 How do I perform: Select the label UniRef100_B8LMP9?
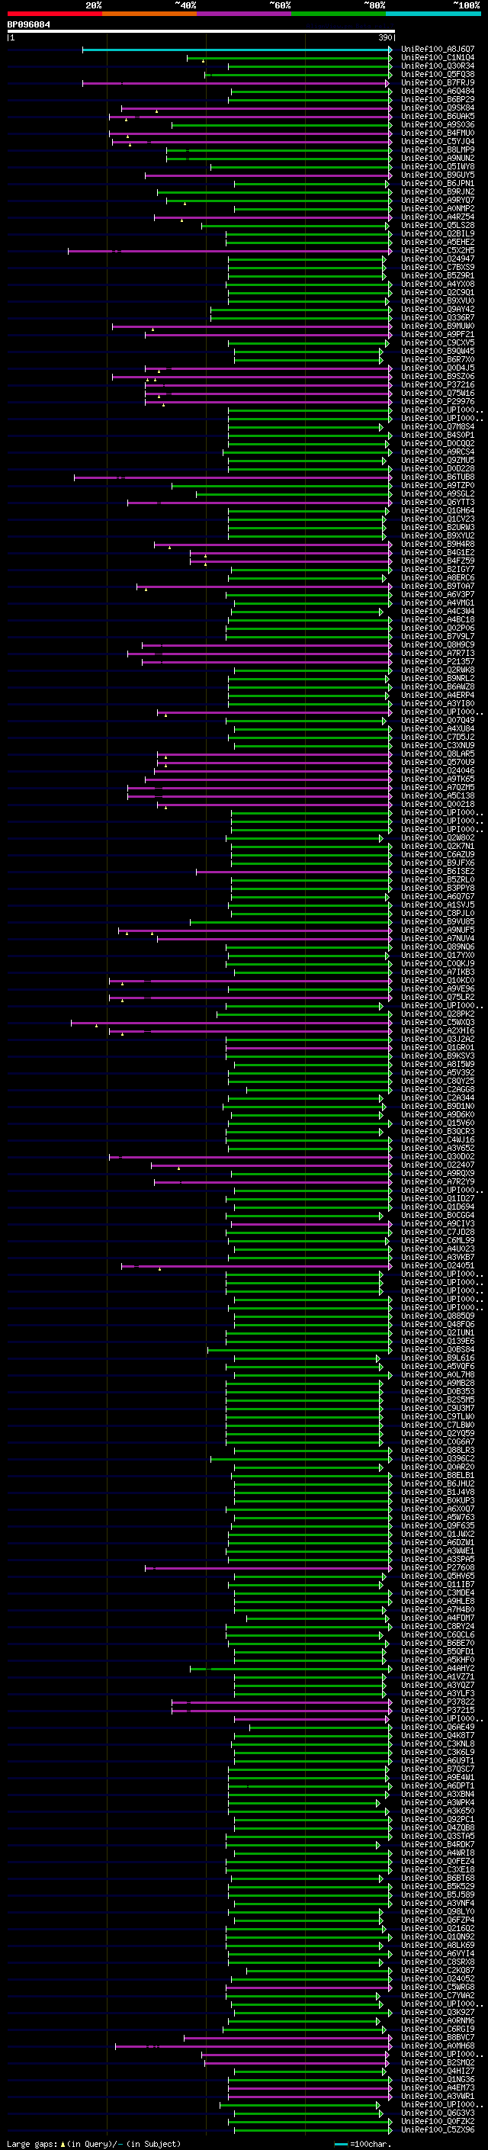438,149
